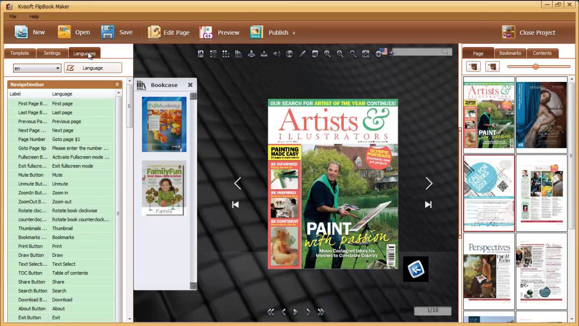Adjust the thumbnail size slider
The width and height of the screenshot is (579, 326).
(x=536, y=67)
